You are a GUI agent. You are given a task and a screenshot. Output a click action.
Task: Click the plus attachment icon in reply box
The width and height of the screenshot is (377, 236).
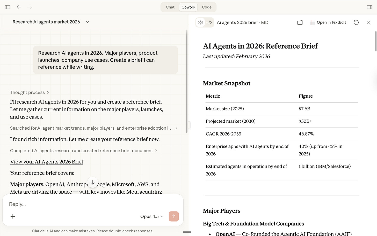click(x=13, y=216)
